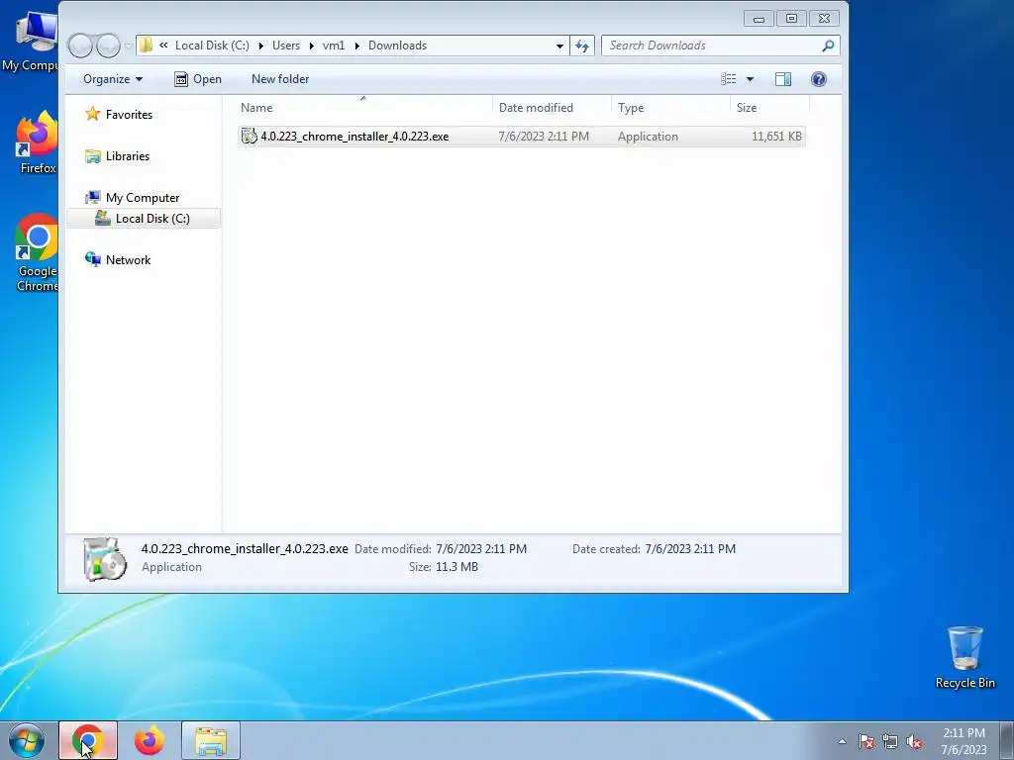Screen dimensions: 1014x760
Task: Click the Libraries folder icon
Action: pyautogui.click(x=93, y=155)
